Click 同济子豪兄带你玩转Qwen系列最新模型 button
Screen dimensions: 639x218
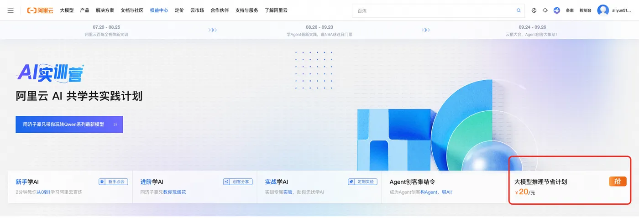(x=69, y=124)
